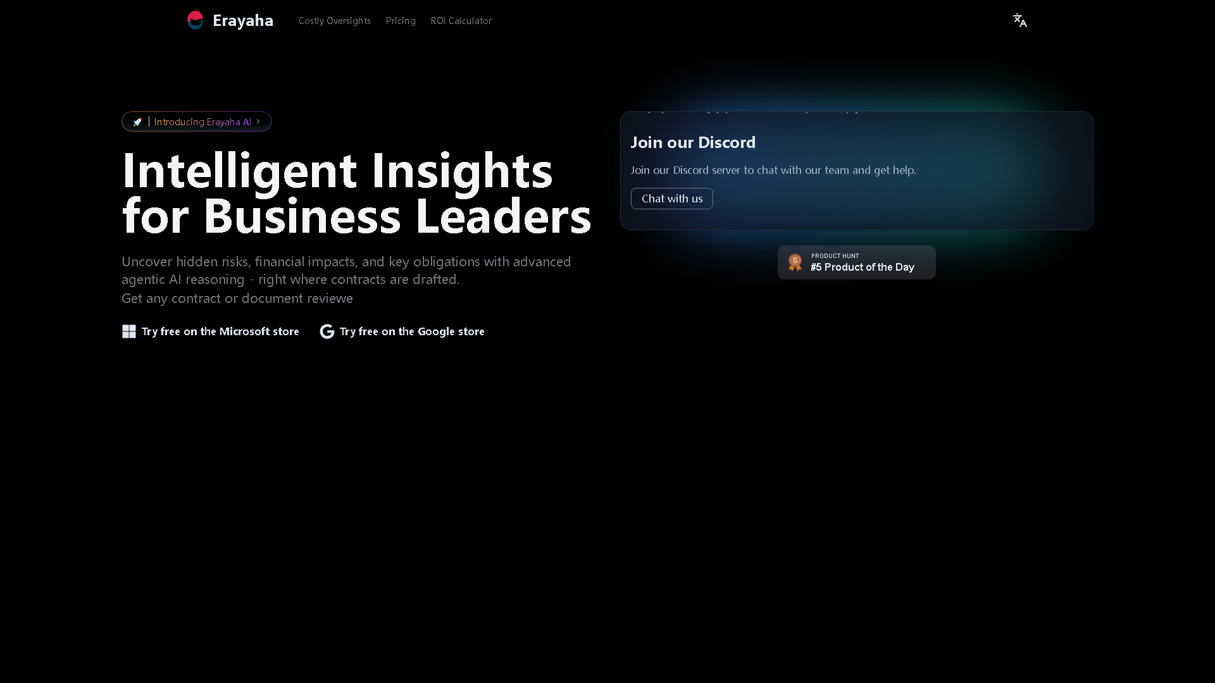Try free on the Google store
The width and height of the screenshot is (1215, 683).
click(x=412, y=331)
